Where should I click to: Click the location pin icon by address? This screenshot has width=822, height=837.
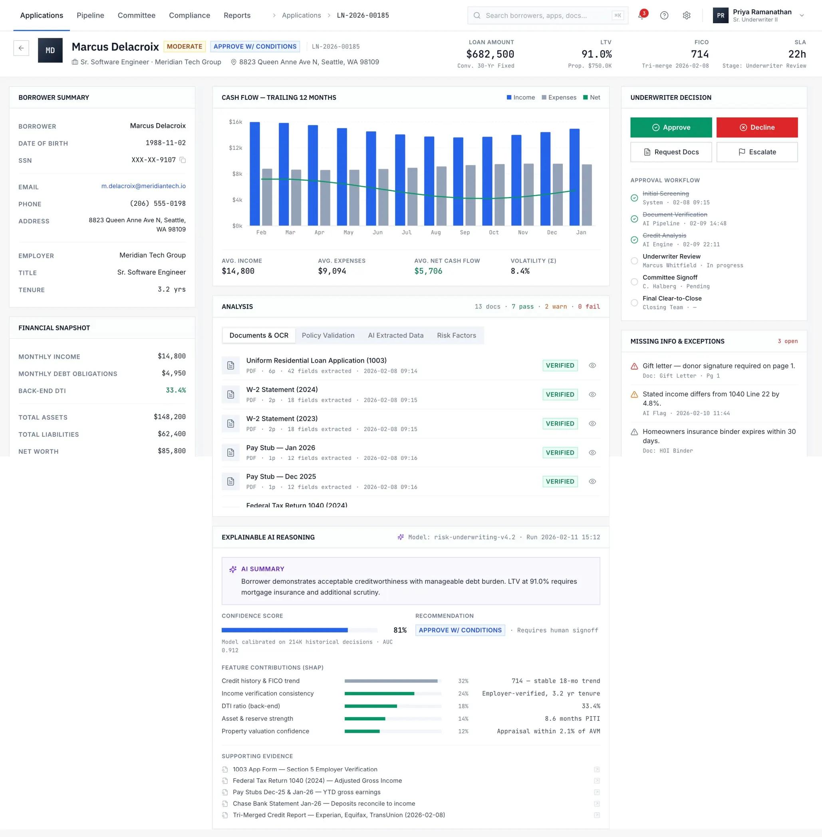(x=234, y=62)
